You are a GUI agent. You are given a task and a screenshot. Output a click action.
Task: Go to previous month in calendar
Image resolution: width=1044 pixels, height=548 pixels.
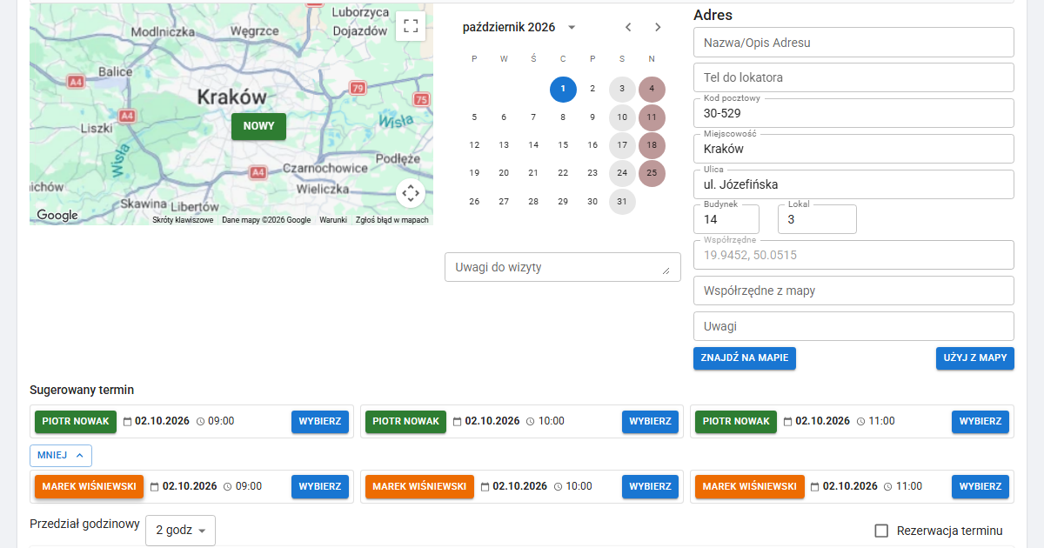[x=628, y=27]
